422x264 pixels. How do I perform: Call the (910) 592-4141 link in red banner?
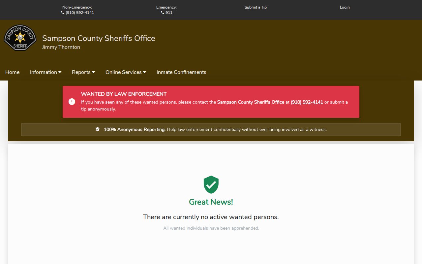pyautogui.click(x=307, y=102)
